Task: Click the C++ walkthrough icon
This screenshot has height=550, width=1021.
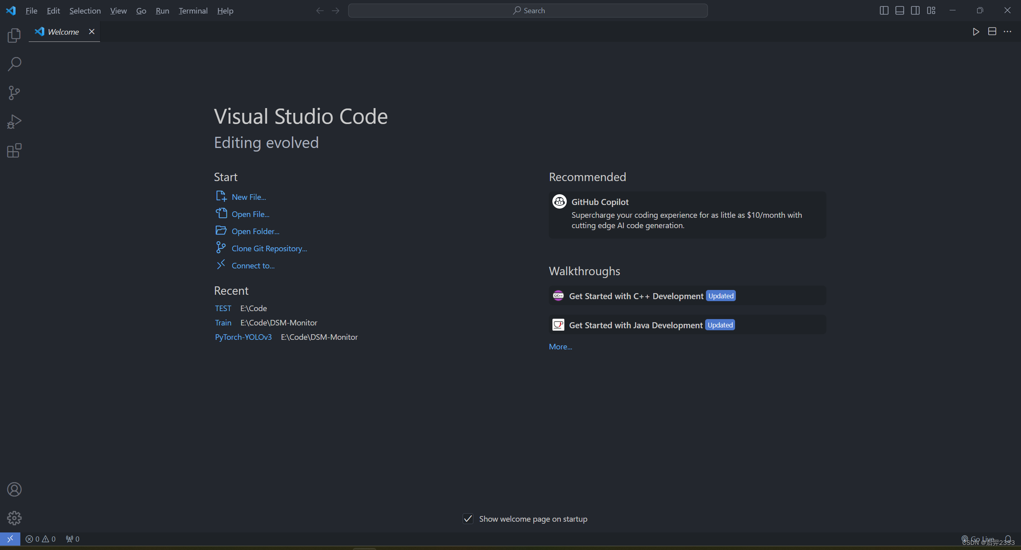Action: pos(558,296)
